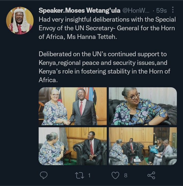Click the 59s timestamp

[x=161, y=10]
